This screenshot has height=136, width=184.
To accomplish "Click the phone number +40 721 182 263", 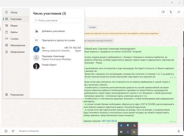I will [72, 48].
